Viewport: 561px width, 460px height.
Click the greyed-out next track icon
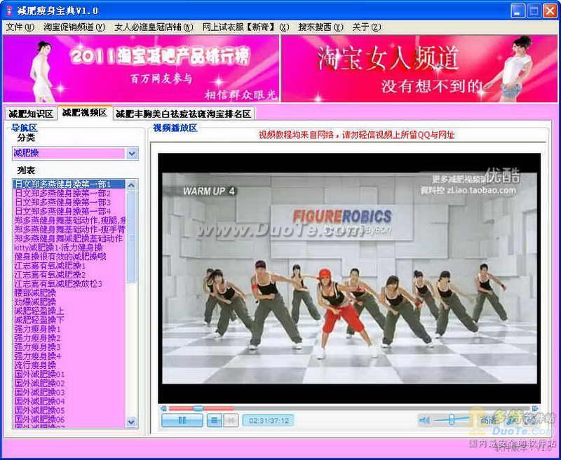[231, 420]
